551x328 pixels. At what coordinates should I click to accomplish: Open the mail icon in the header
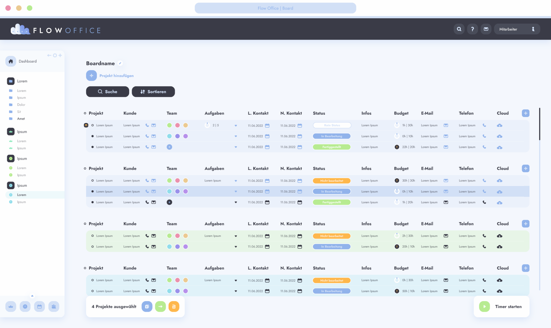pyautogui.click(x=486, y=29)
